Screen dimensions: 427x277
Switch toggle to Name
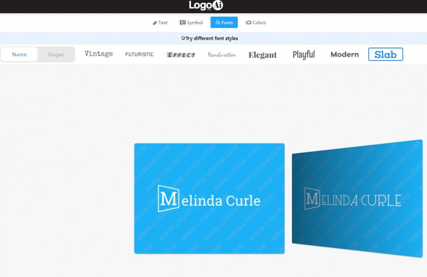click(19, 54)
